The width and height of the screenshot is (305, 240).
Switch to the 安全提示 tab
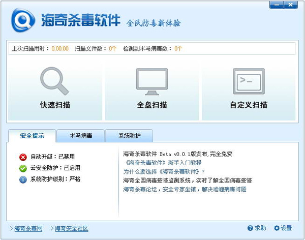click(32, 136)
